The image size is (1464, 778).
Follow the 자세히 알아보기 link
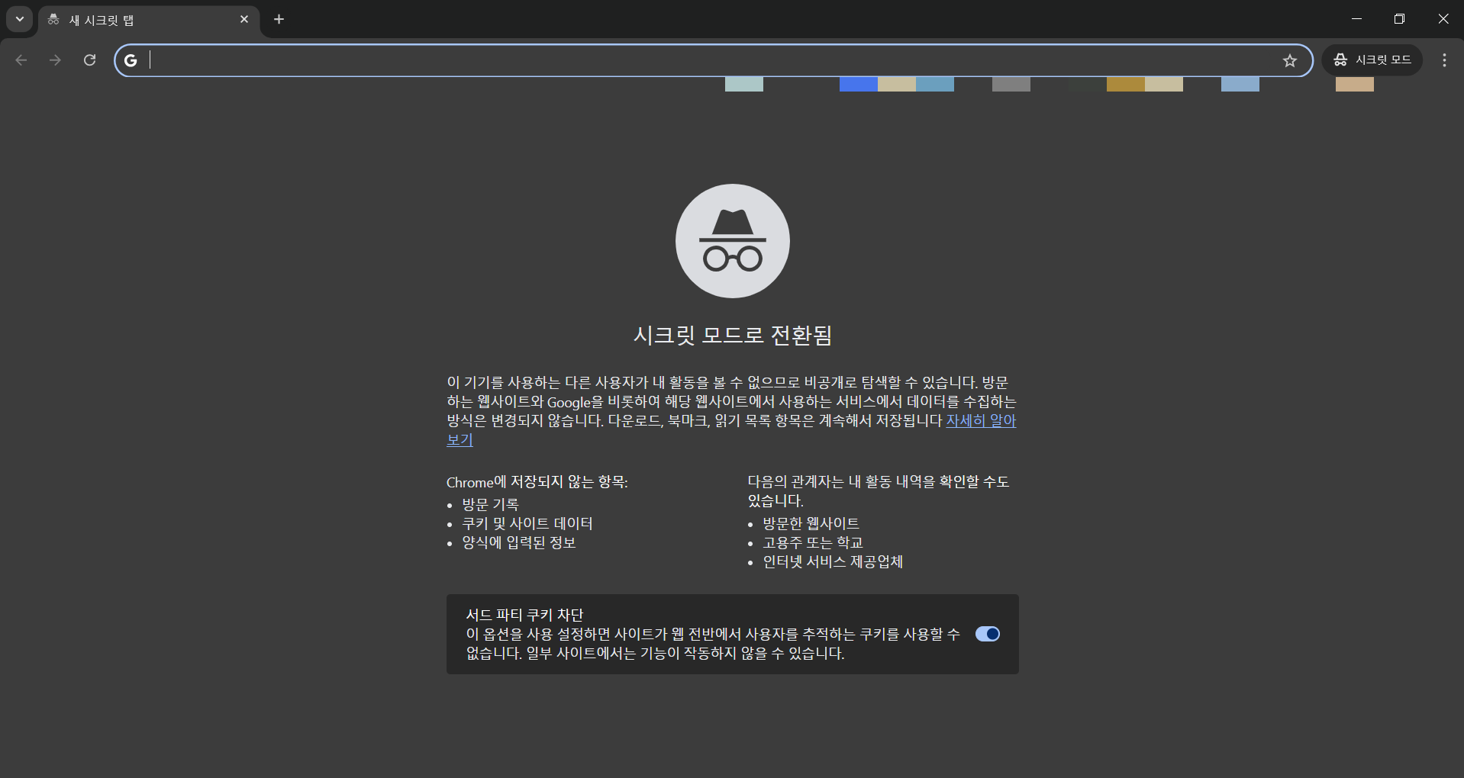tap(981, 420)
